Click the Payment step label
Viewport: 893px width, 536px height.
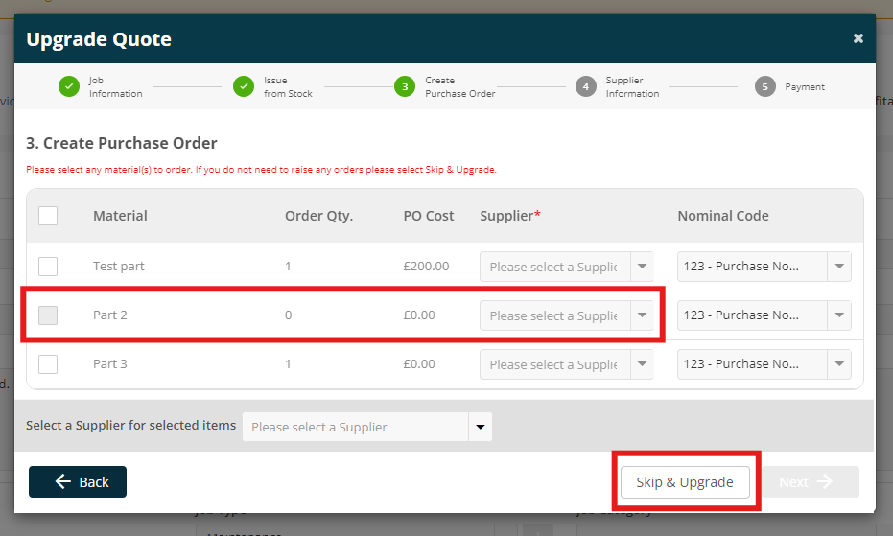point(805,86)
